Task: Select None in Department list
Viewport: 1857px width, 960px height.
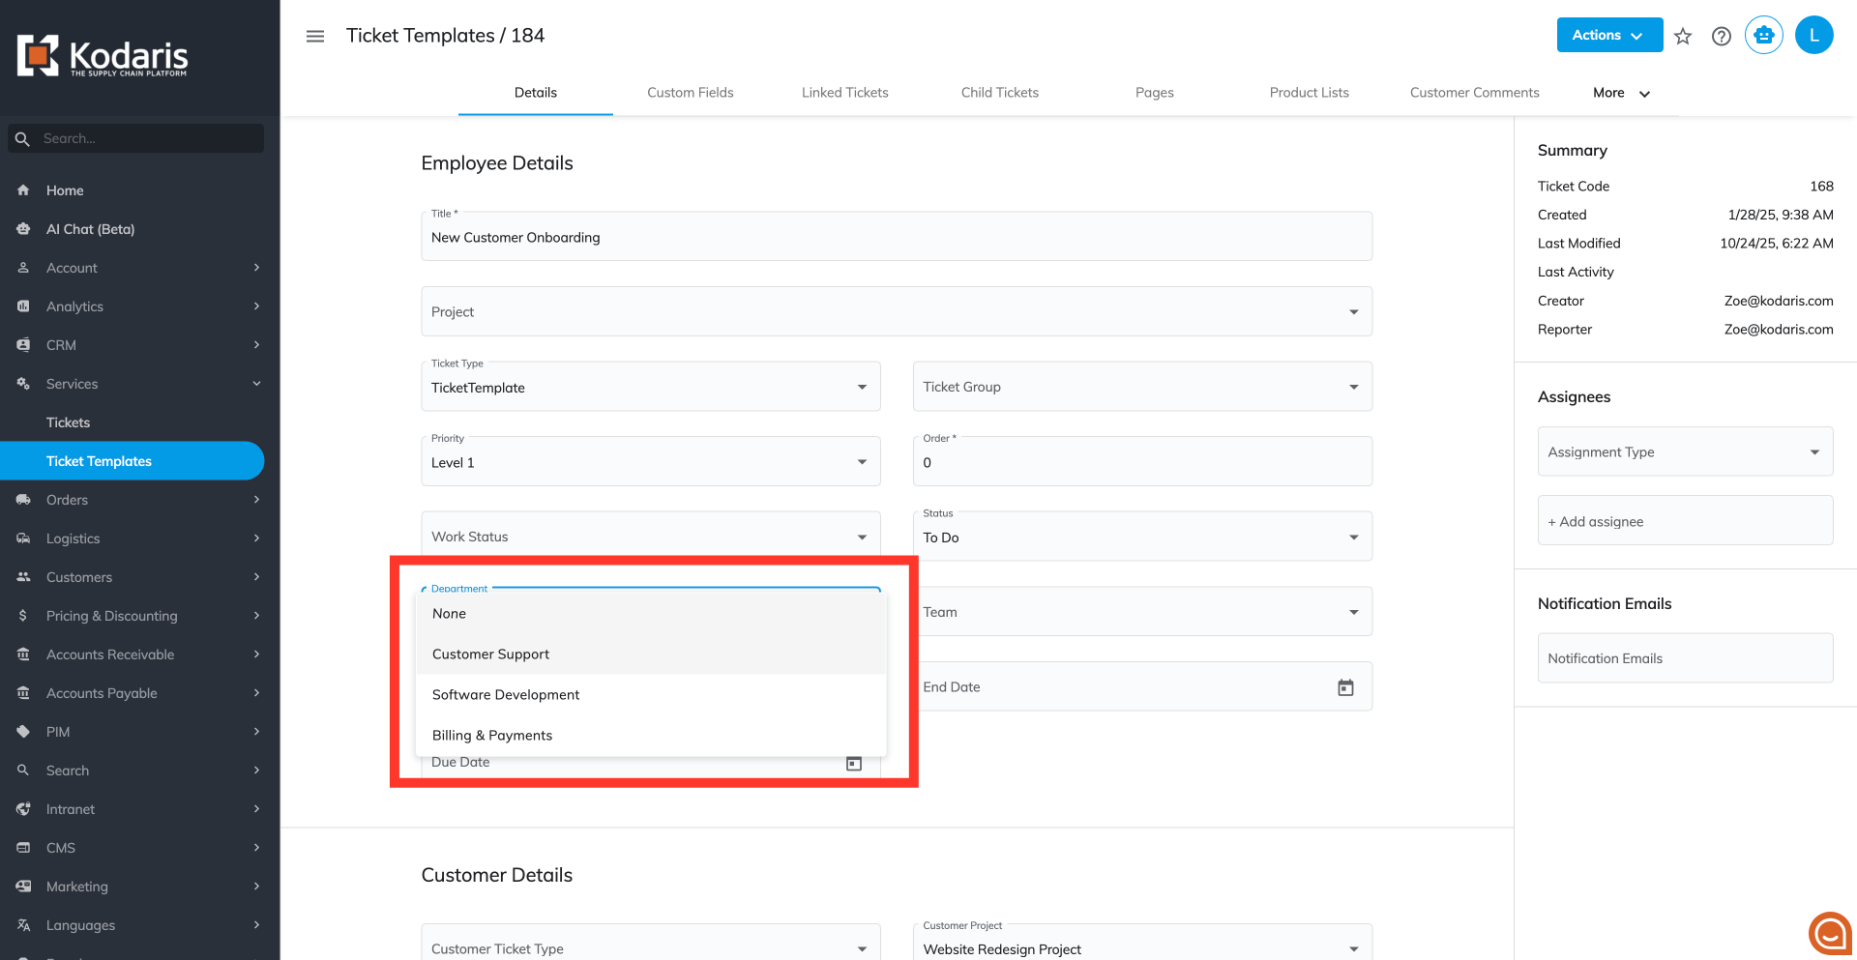Action: click(x=651, y=614)
